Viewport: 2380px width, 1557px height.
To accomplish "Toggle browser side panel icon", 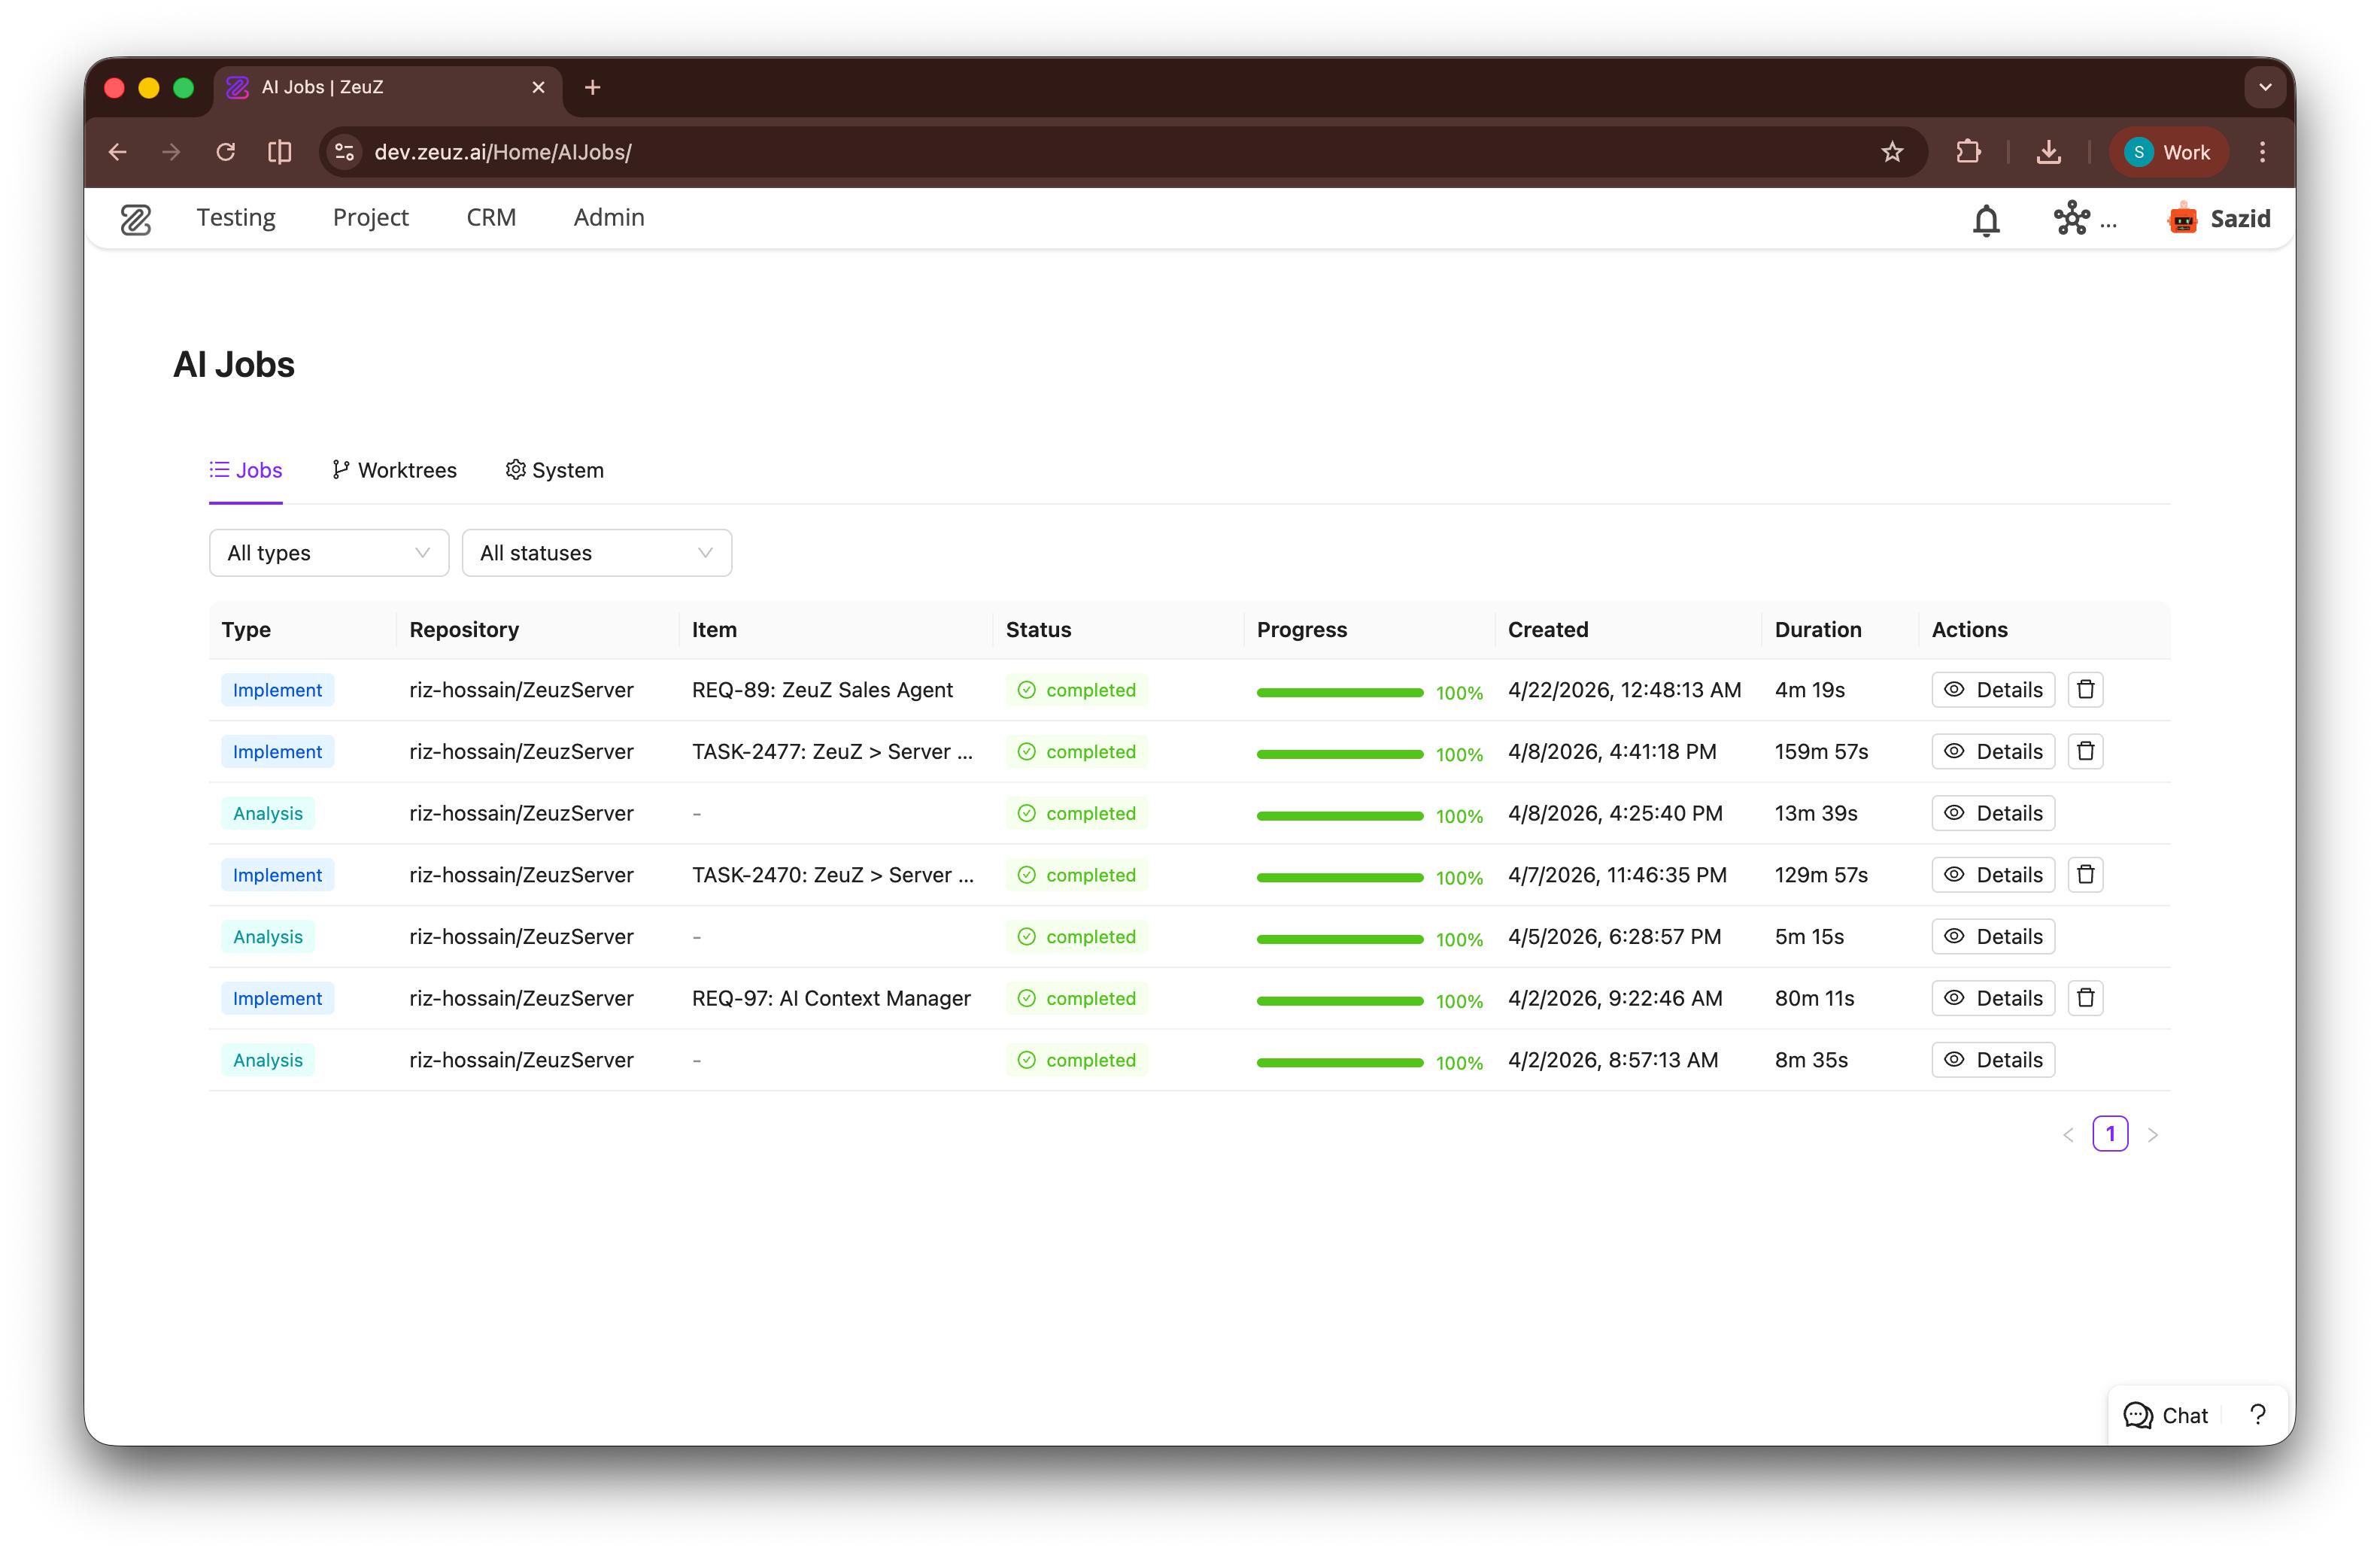I will (280, 152).
